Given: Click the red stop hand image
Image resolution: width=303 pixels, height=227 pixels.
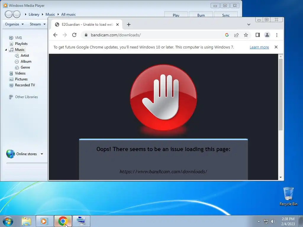Looking at the screenshot, I should 163,98.
